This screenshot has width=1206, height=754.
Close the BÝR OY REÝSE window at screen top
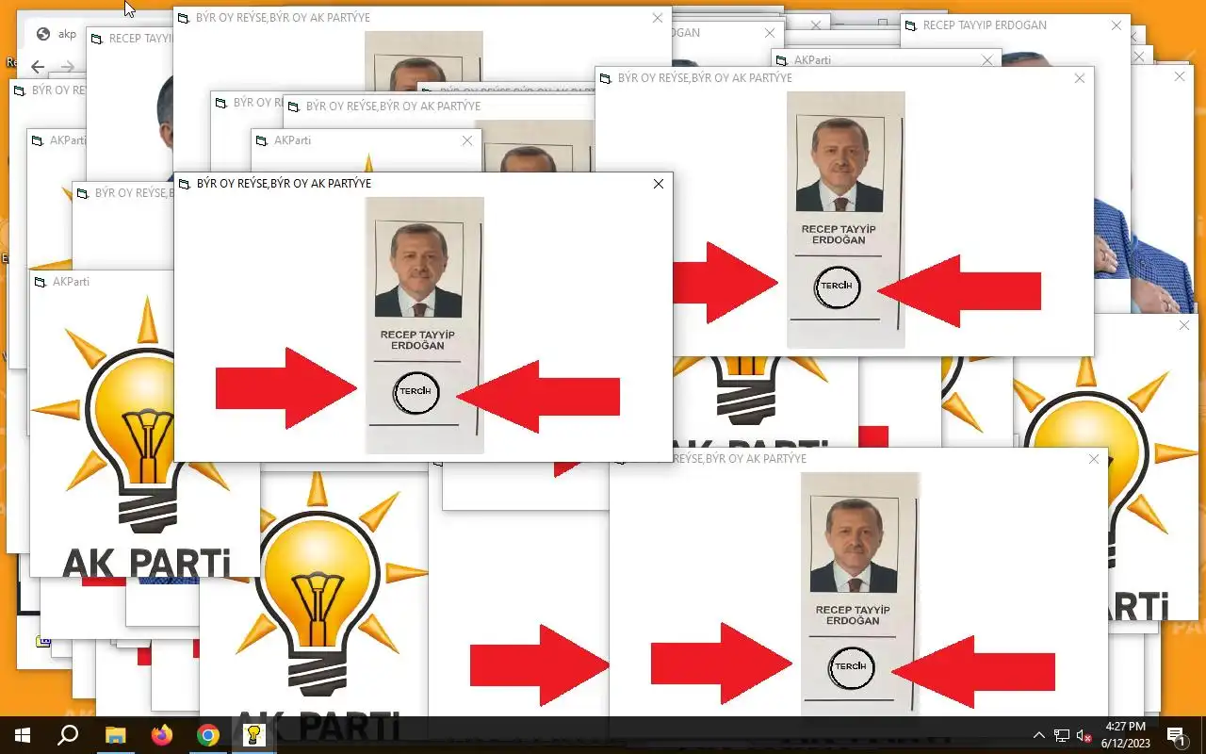tap(658, 18)
